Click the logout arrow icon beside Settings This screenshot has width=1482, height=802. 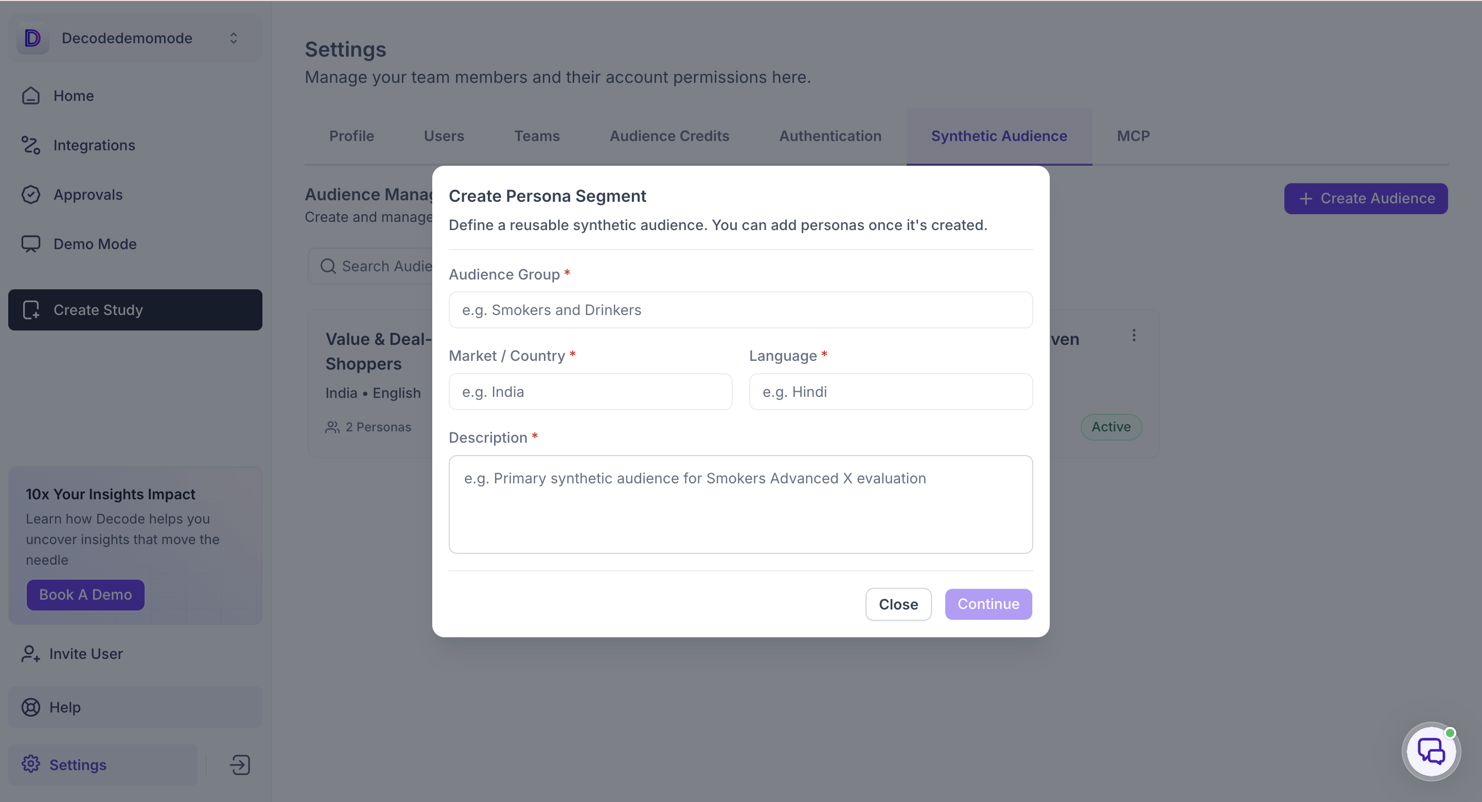click(240, 765)
